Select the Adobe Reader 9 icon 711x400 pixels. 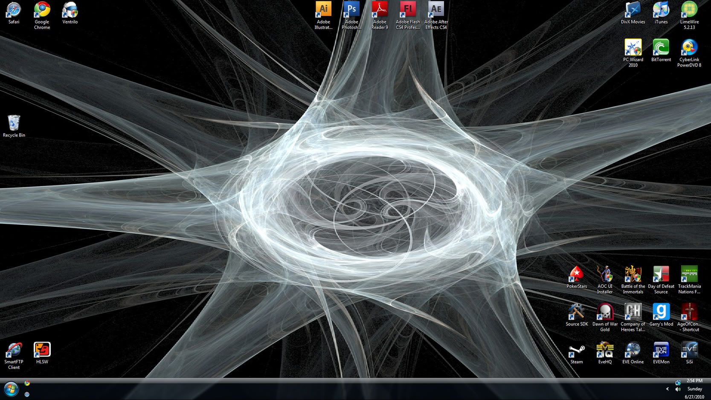[380, 15]
